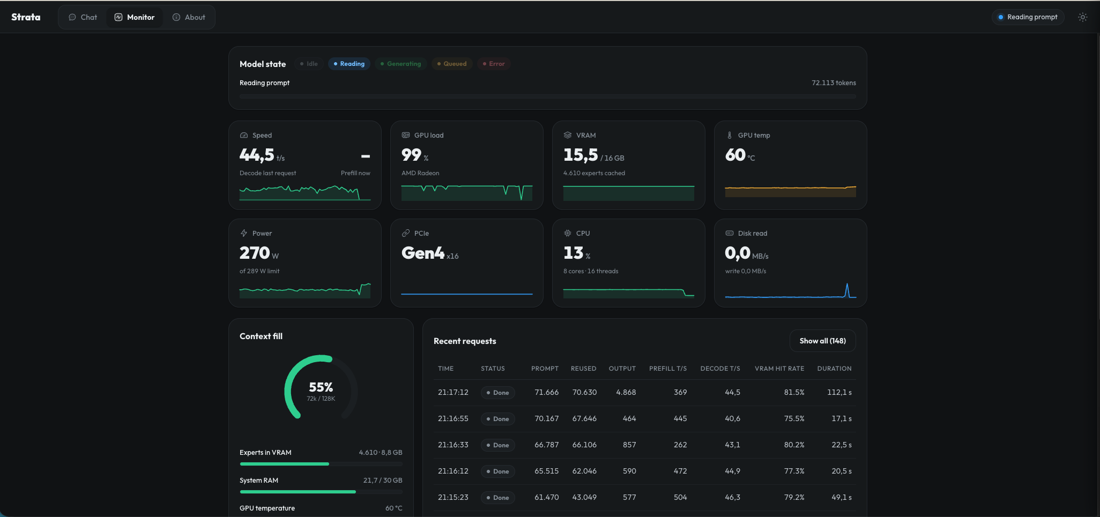Click the About info icon
Screen dimensions: 1100x517
pos(176,17)
